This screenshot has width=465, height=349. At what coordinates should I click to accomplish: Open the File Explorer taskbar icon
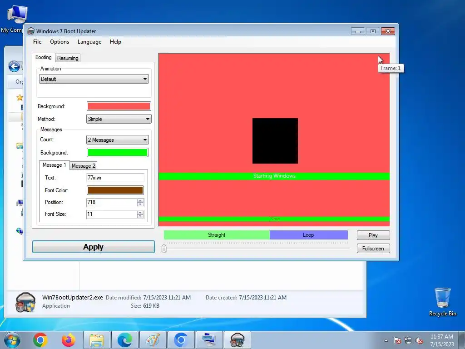tap(97, 340)
